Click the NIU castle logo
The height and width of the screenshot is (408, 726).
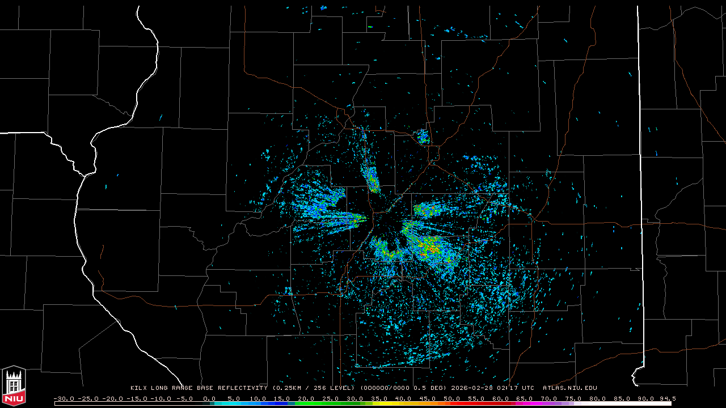pyautogui.click(x=14, y=386)
